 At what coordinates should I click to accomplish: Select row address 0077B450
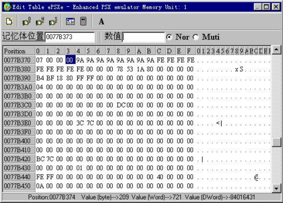19,186
